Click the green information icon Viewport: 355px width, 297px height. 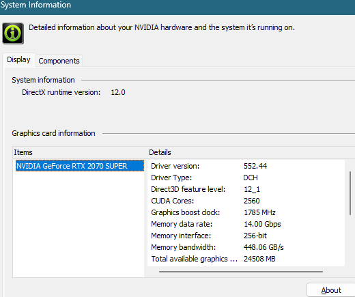[x=13, y=33]
